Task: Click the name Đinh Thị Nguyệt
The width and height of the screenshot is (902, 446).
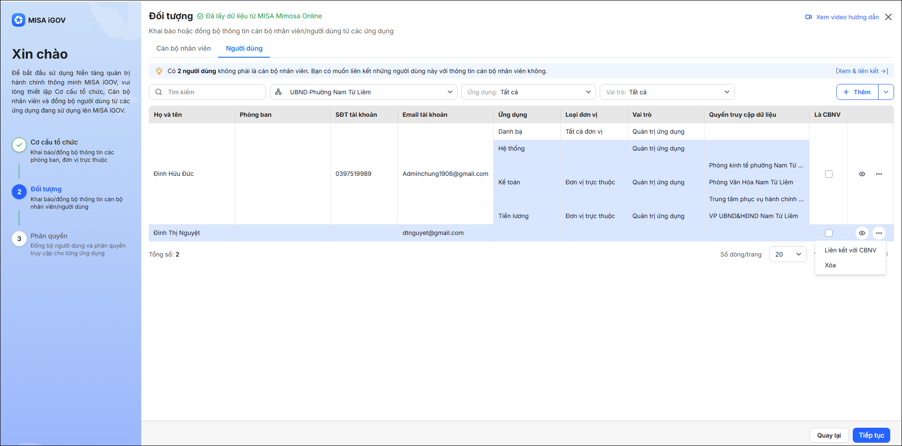Action: (177, 233)
